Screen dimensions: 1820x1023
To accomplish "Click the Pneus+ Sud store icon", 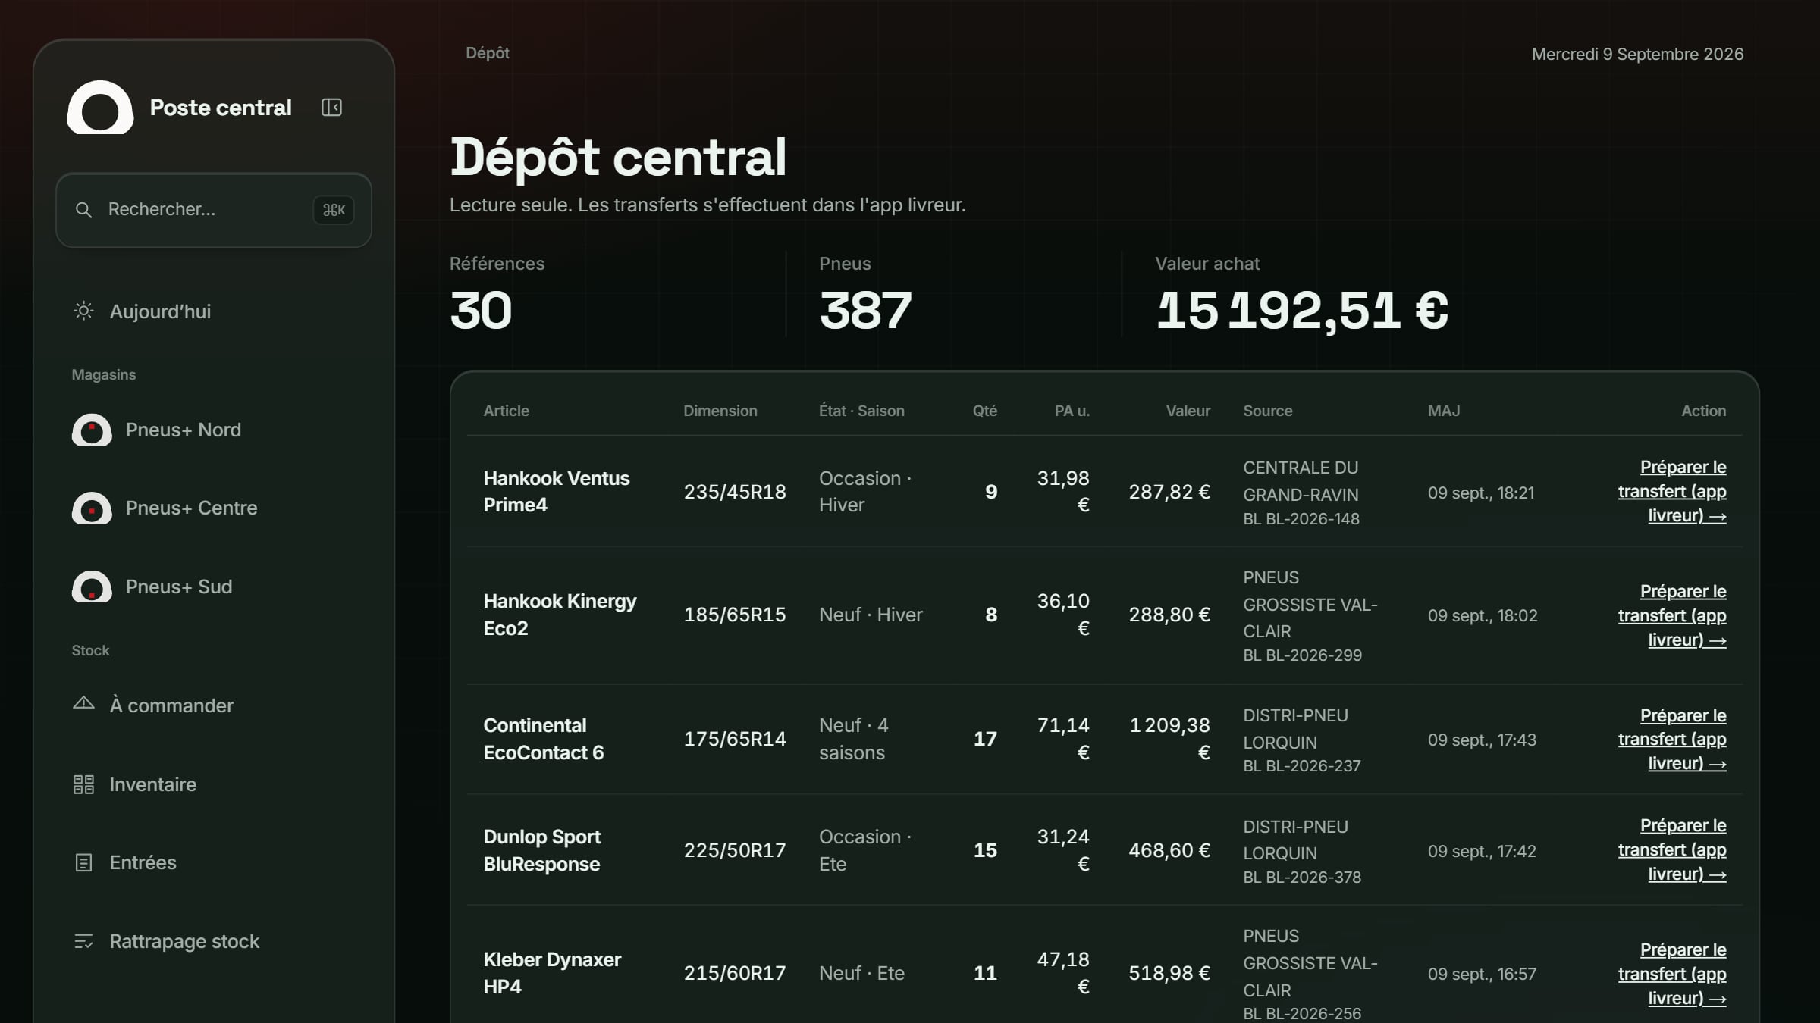I will [92, 587].
